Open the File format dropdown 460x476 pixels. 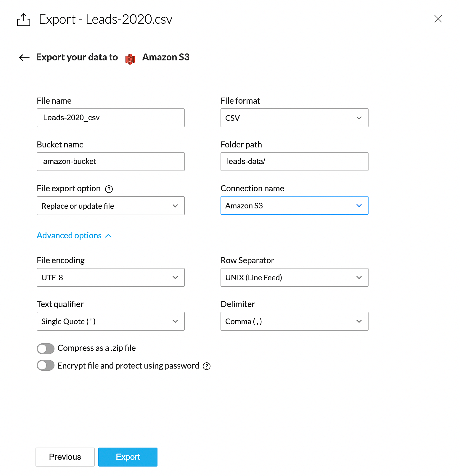click(x=294, y=118)
